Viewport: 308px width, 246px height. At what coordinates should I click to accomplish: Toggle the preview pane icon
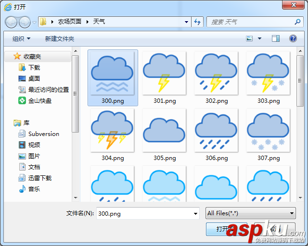coord(276,38)
